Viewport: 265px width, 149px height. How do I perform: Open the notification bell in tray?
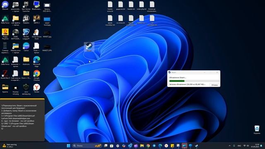261,146
